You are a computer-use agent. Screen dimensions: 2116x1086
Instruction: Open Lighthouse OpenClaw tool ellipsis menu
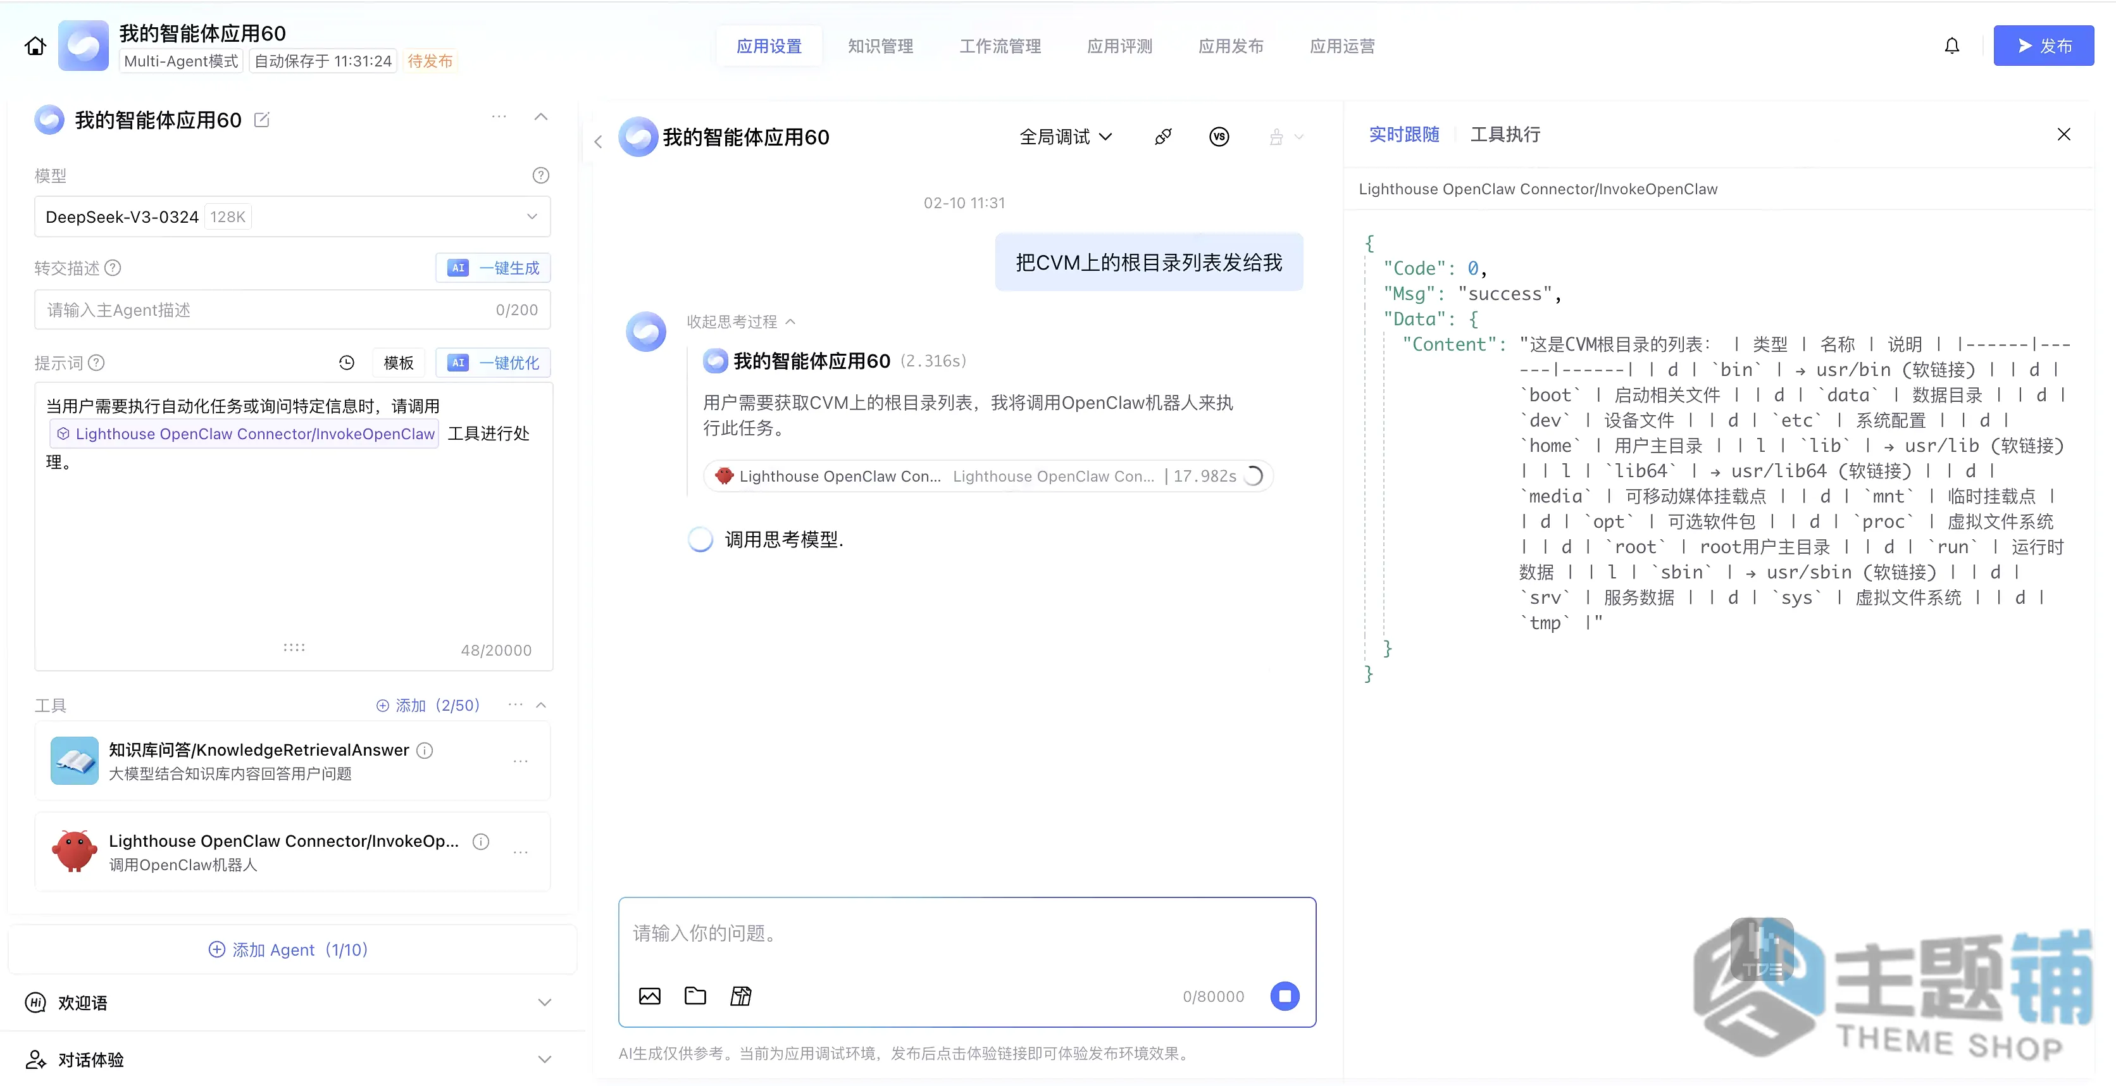click(x=520, y=852)
